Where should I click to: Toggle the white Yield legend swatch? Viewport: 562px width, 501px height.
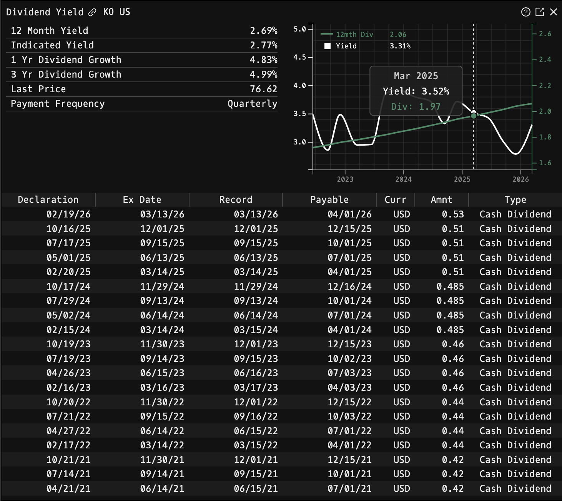click(328, 46)
